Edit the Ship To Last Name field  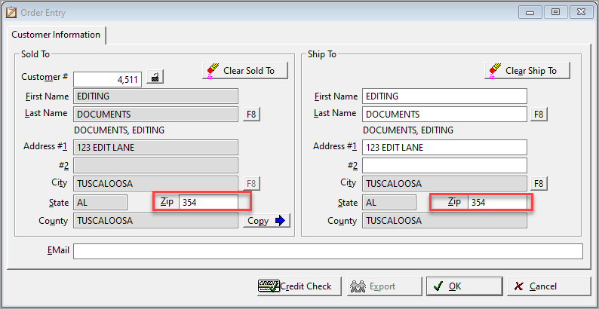coord(444,114)
